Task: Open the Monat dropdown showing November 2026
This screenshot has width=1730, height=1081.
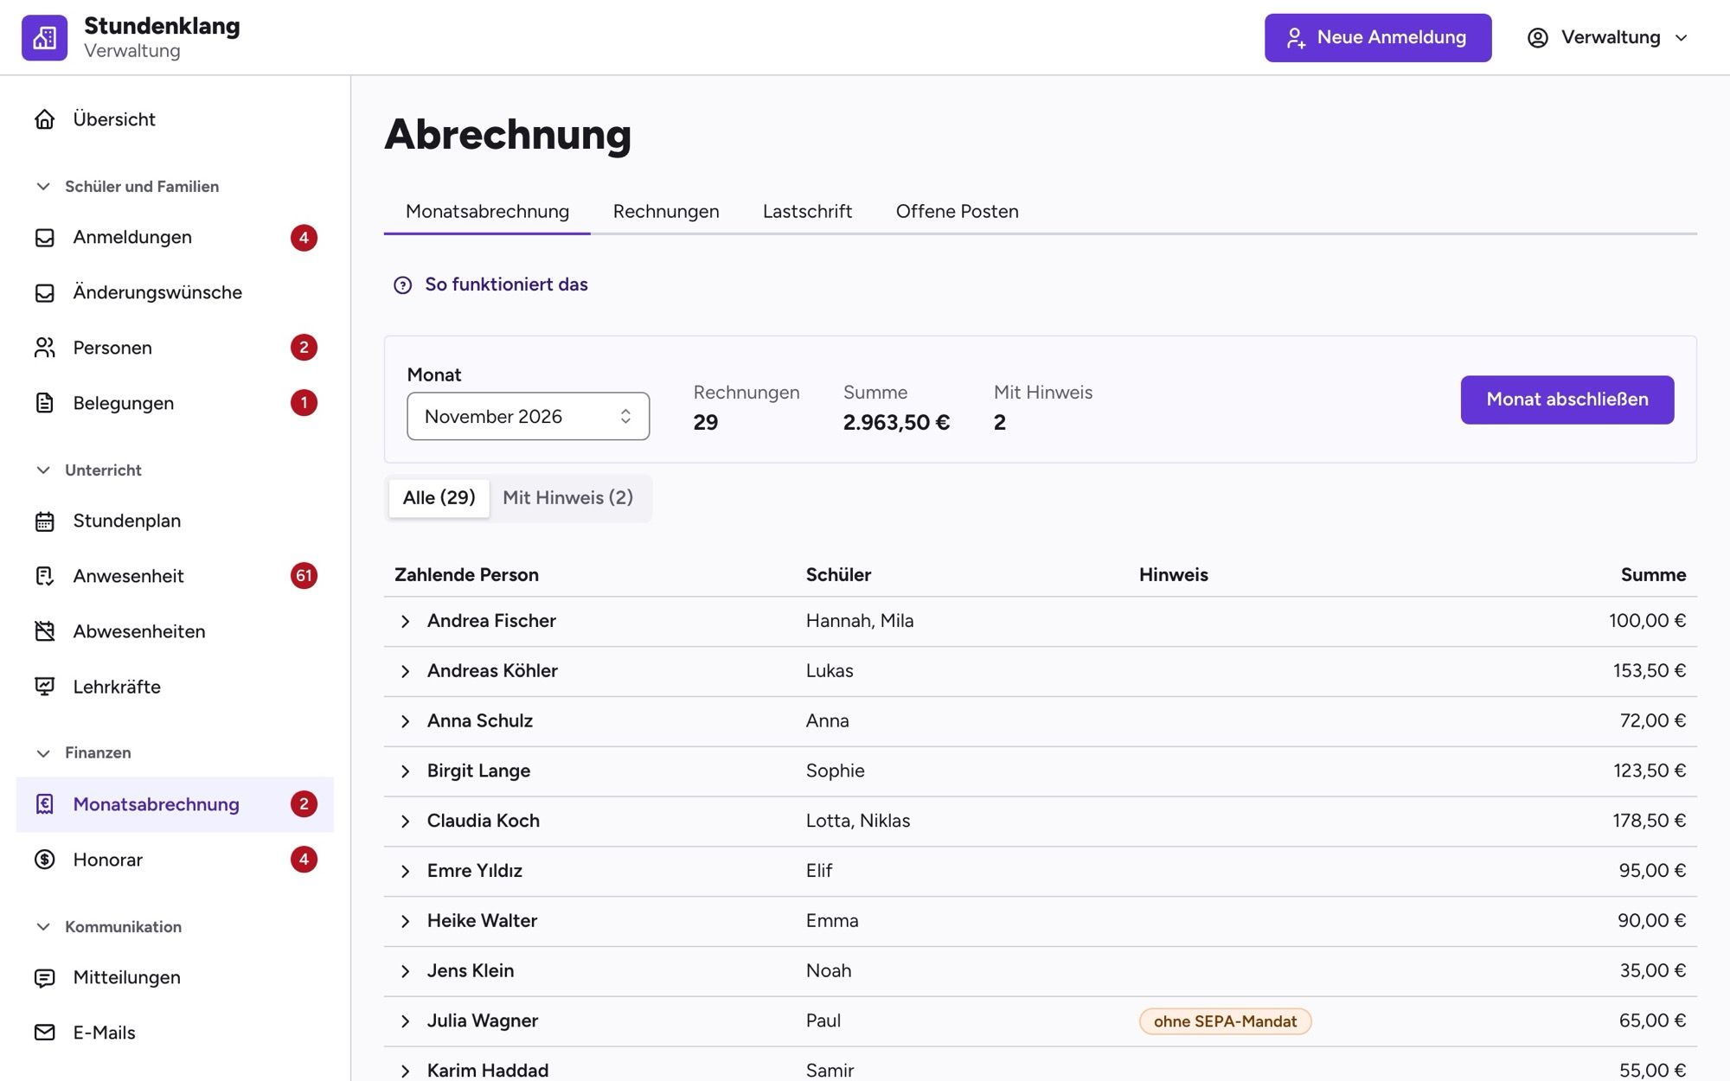Action: point(528,416)
